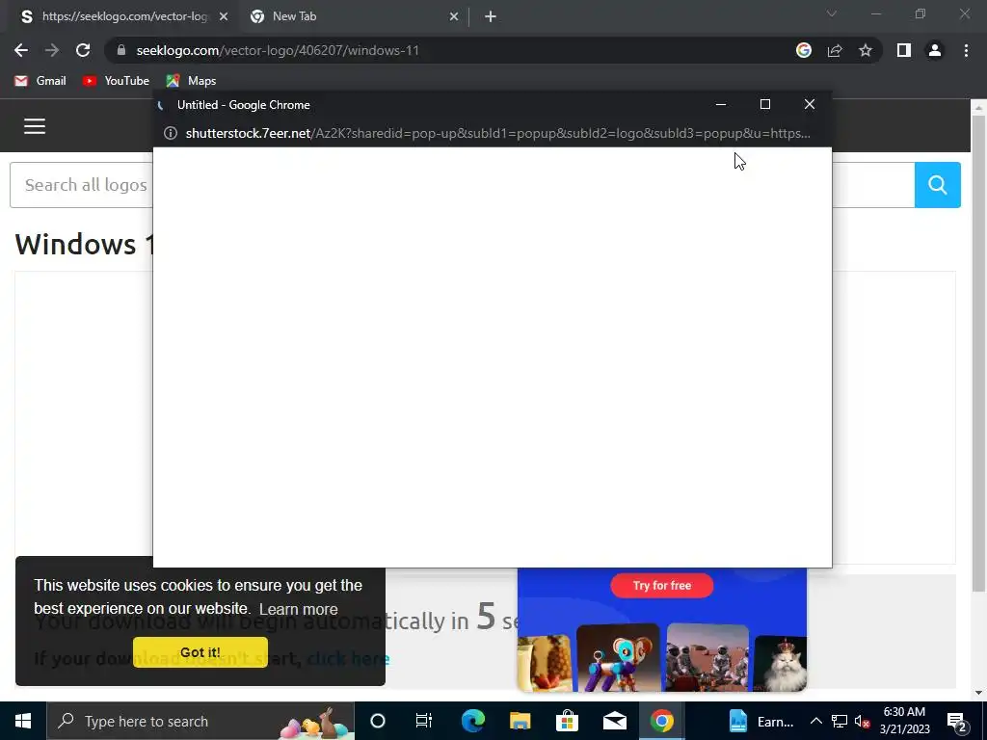Image resolution: width=987 pixels, height=740 pixels.
Task: Switch to the seeklogo.com tab
Action: [x=120, y=16]
